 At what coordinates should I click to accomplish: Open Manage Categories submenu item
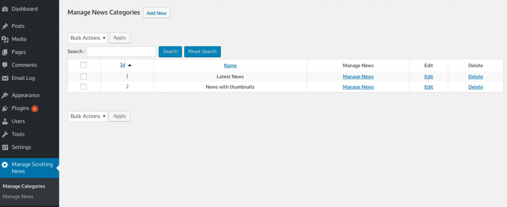coord(24,186)
